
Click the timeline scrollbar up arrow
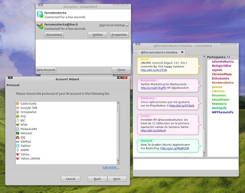(204, 57)
